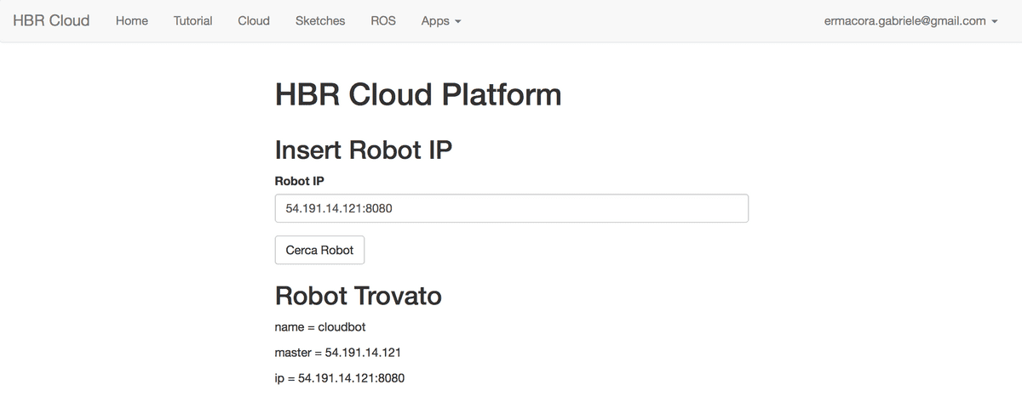Navigate to the ROS section
The height and width of the screenshot is (402, 1022).
point(383,20)
